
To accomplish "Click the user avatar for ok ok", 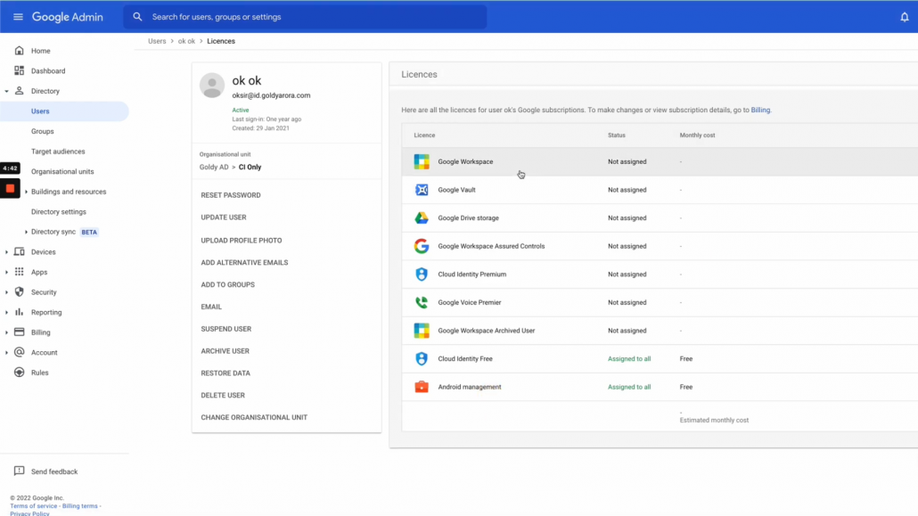I will (212, 86).
